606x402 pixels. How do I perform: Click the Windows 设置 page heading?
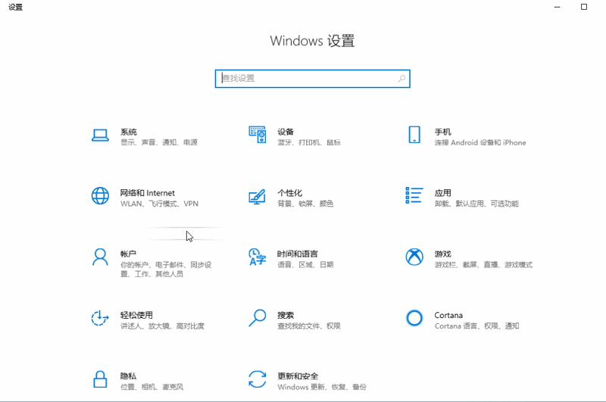pyautogui.click(x=312, y=41)
